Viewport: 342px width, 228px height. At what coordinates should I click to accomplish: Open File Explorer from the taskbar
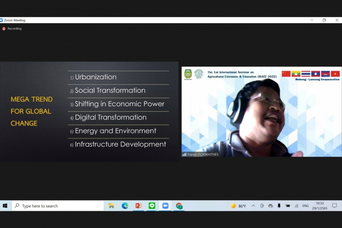tap(111, 206)
